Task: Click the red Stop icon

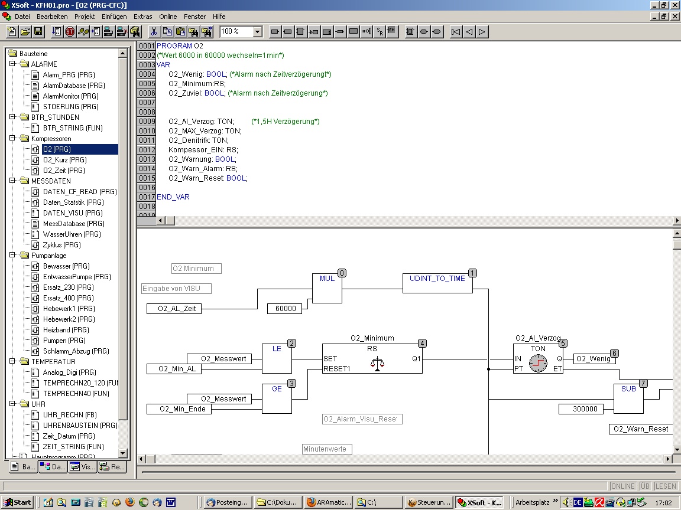Action: [70, 32]
